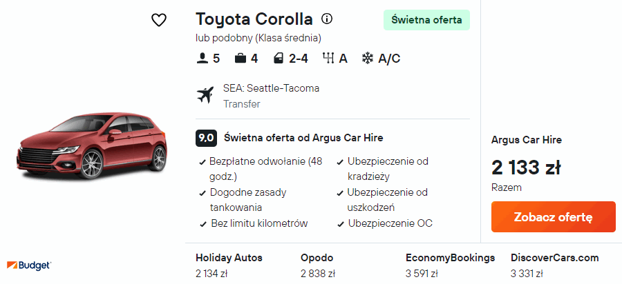This screenshot has height=284, width=622.
Task: Click the automatic transmission icon
Action: [328, 59]
